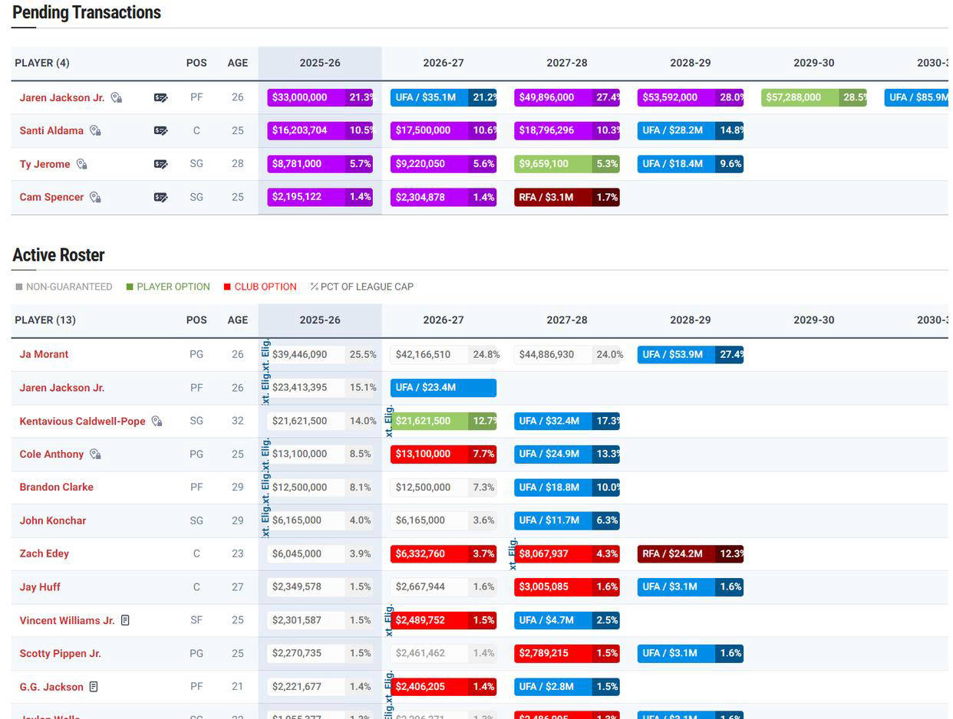Open Santi Aldama player link
This screenshot has height=719, width=953.
[x=51, y=130]
